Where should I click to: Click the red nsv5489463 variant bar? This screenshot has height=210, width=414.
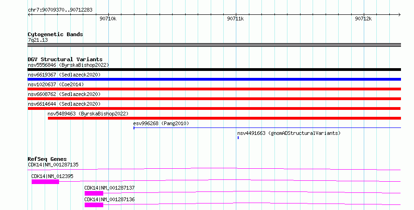224,118
